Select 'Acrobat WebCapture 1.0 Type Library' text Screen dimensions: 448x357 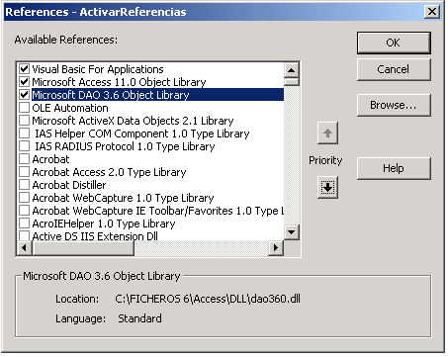[123, 198]
